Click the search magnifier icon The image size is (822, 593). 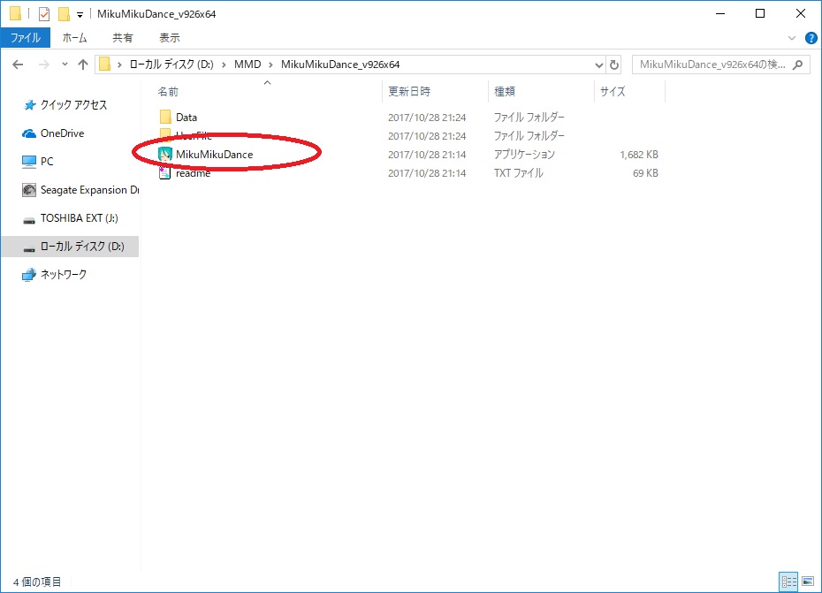tap(797, 65)
